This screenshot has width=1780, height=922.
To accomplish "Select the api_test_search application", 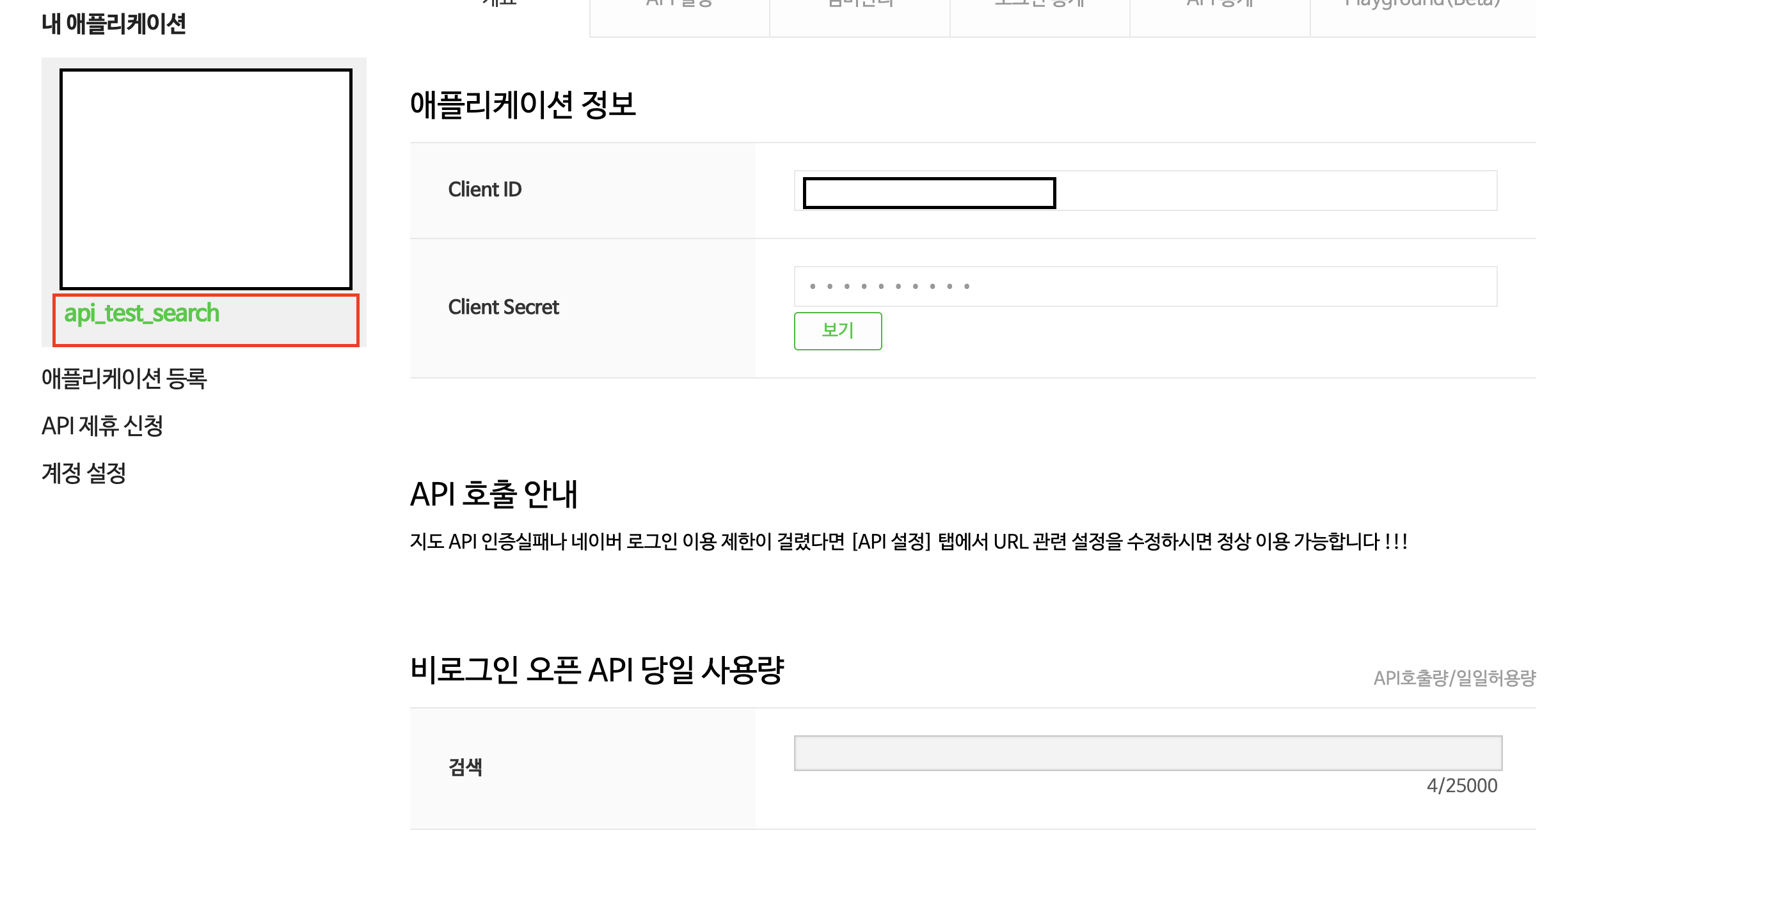I will point(141,313).
